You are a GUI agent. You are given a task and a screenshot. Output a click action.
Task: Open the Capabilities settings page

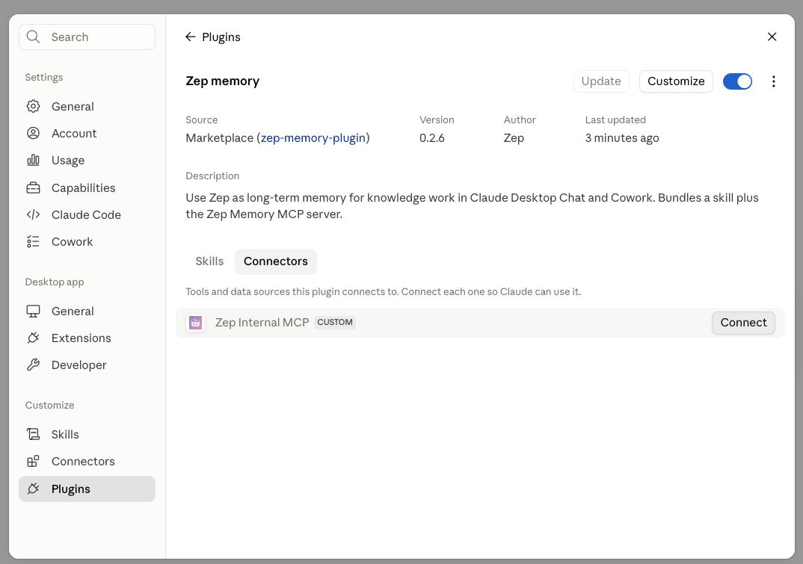pyautogui.click(x=87, y=188)
